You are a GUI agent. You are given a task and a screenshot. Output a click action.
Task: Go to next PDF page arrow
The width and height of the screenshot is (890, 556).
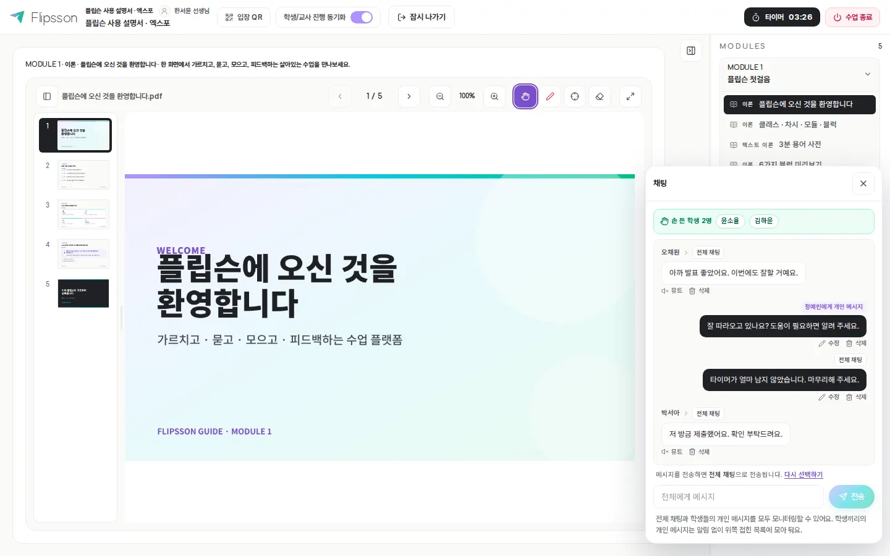tap(409, 96)
